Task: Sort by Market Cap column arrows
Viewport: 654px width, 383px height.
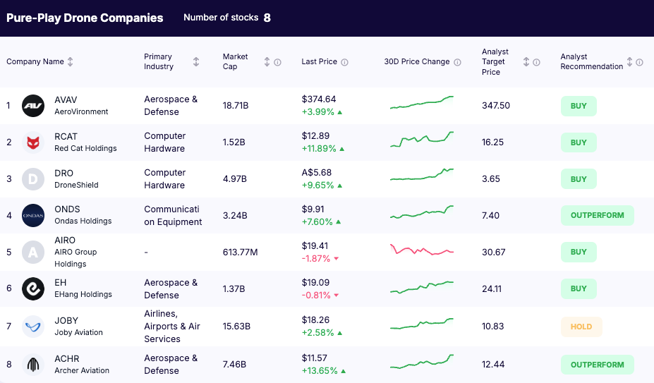Action: [267, 62]
